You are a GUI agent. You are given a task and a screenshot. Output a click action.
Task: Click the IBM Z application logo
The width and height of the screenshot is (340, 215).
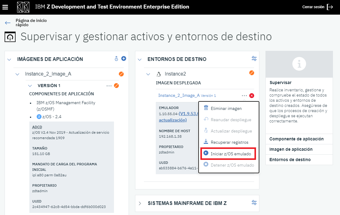point(23,7)
